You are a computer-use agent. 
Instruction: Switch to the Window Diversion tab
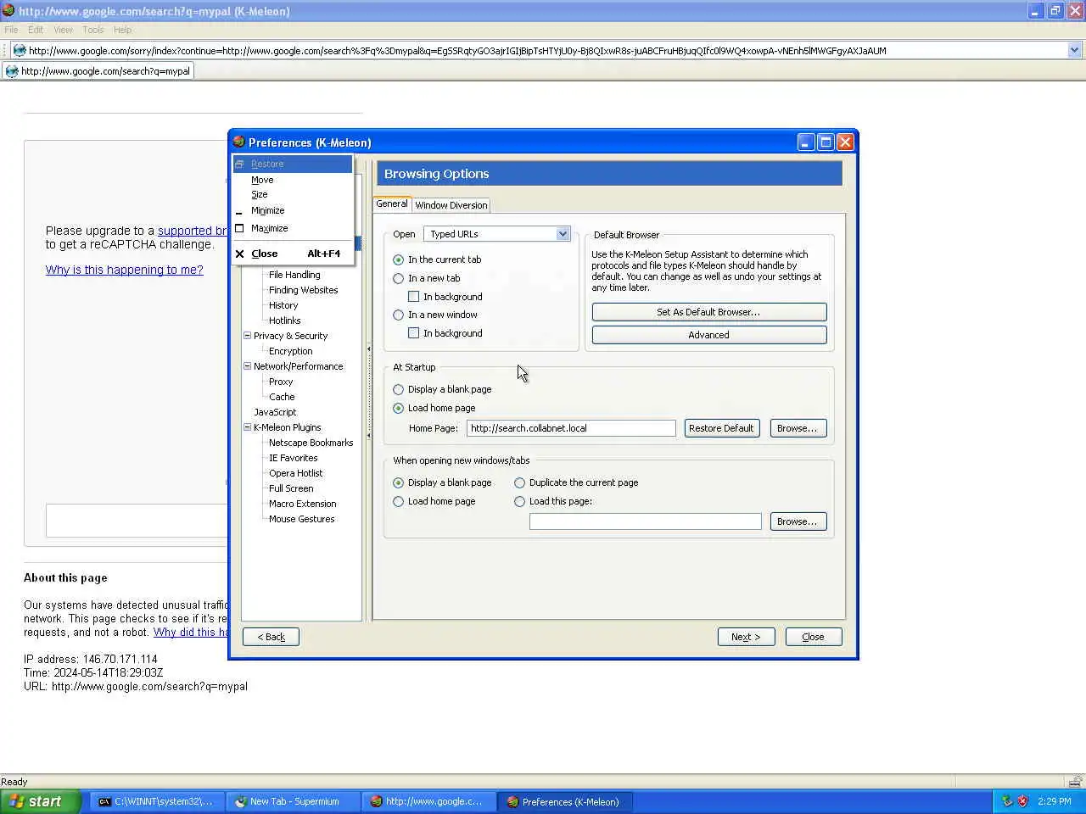[451, 205]
